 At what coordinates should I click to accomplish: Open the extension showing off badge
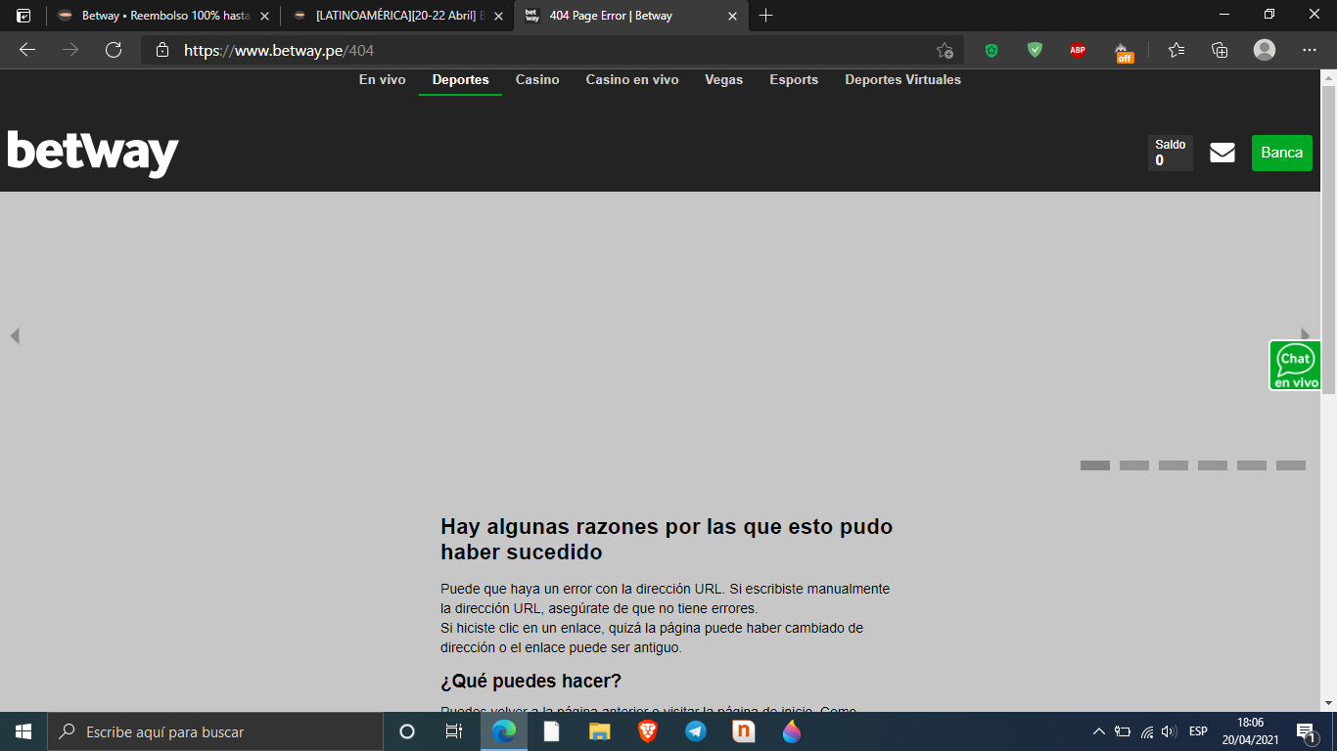coord(1123,51)
